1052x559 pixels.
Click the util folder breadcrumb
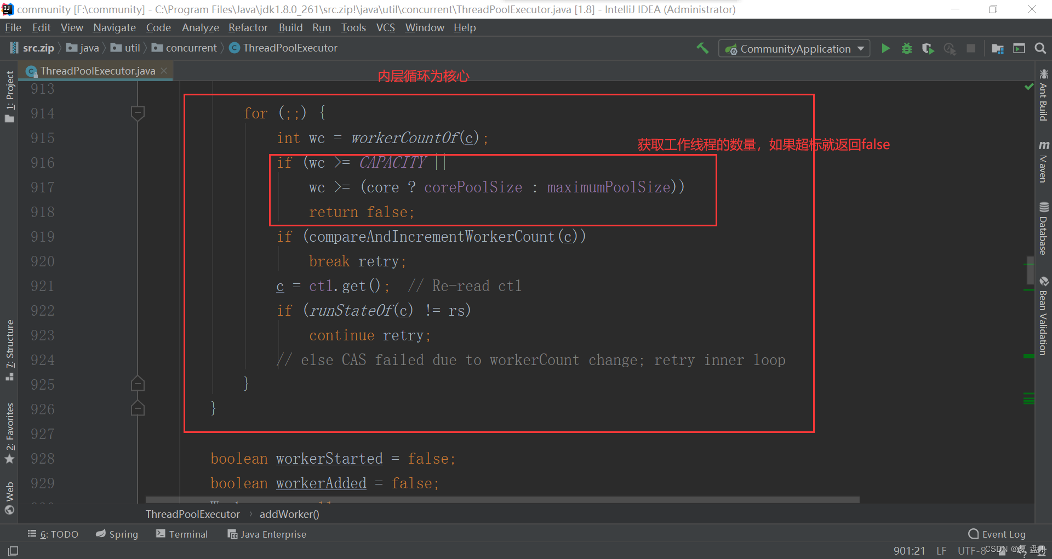click(x=125, y=48)
